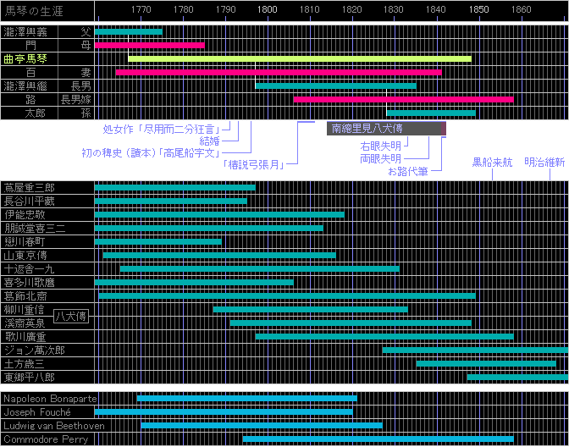Click the 東郷平八郎 row label
569x447 pixels.
coord(30,378)
